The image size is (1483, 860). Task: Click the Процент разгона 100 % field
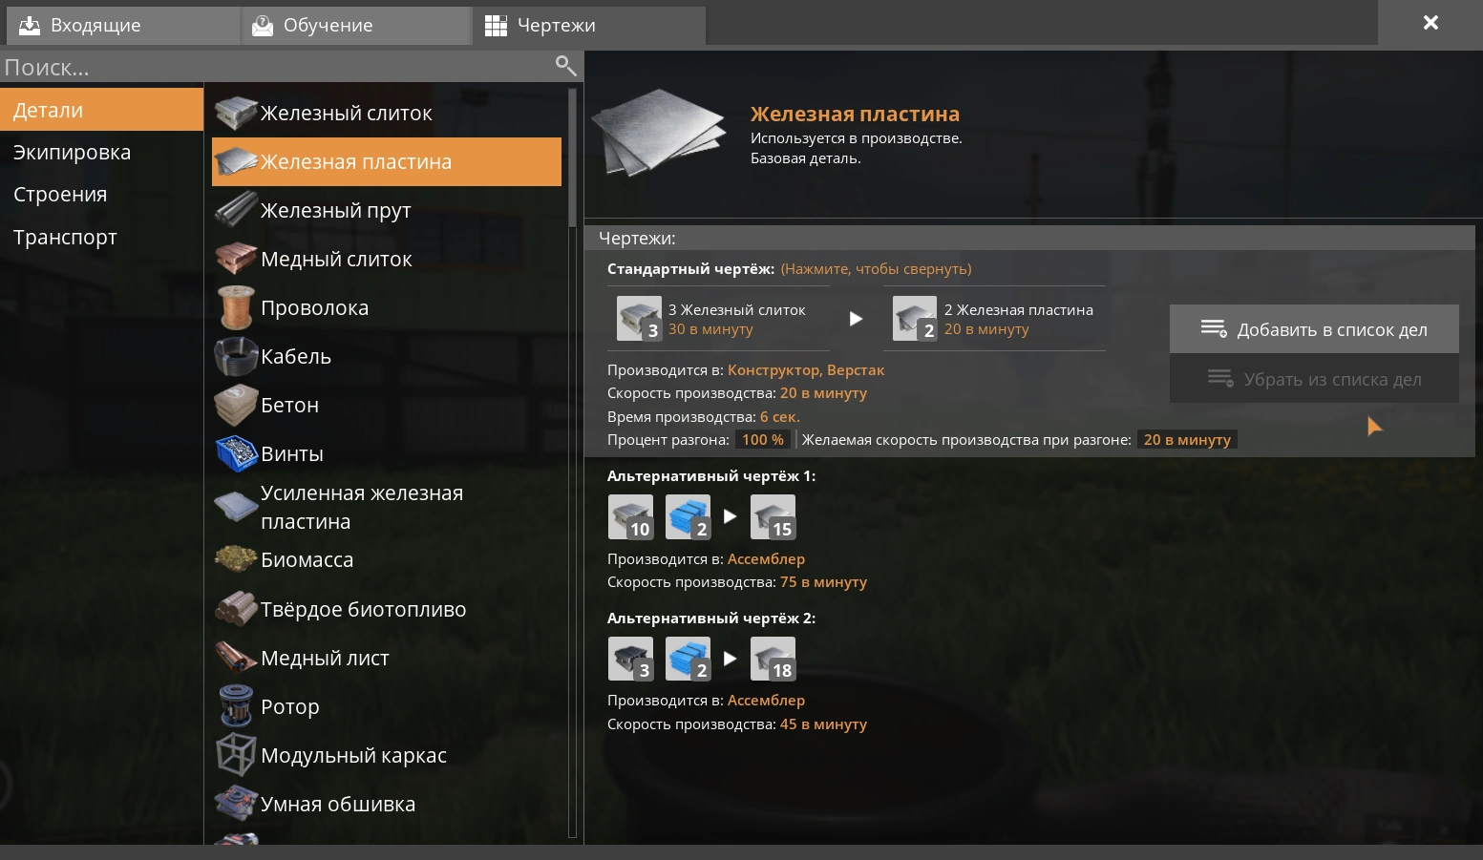click(762, 440)
